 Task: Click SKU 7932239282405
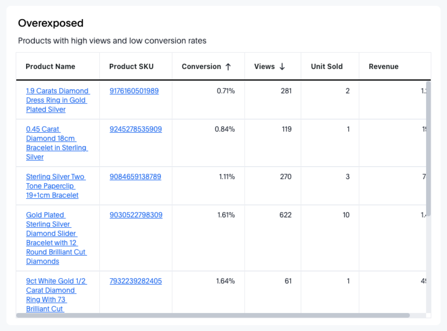point(136,281)
